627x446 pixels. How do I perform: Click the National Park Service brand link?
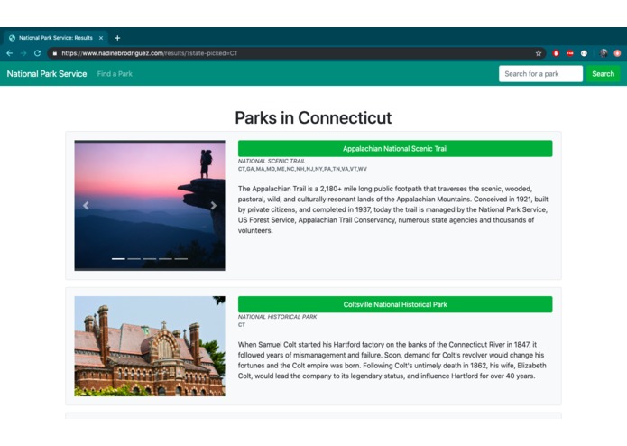click(47, 74)
